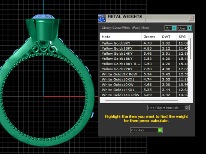Click the Calculate button

(x=146, y=130)
